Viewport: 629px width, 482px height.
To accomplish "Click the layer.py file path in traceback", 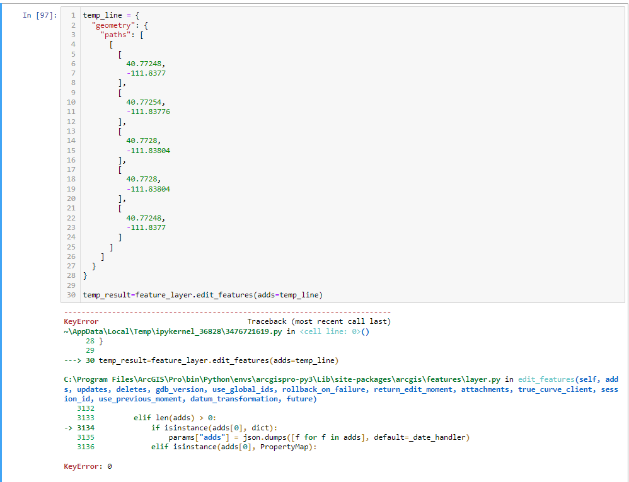I will pyautogui.click(x=287, y=380).
